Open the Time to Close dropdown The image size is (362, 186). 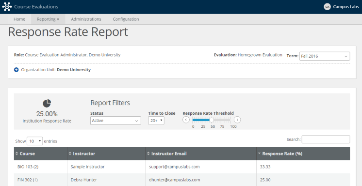tap(156, 121)
